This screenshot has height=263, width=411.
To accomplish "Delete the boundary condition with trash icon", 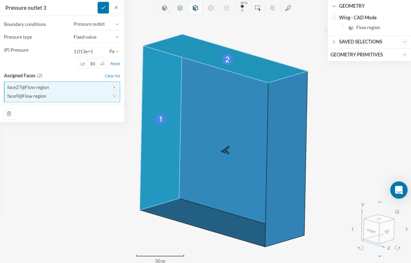I will [x=9, y=114].
